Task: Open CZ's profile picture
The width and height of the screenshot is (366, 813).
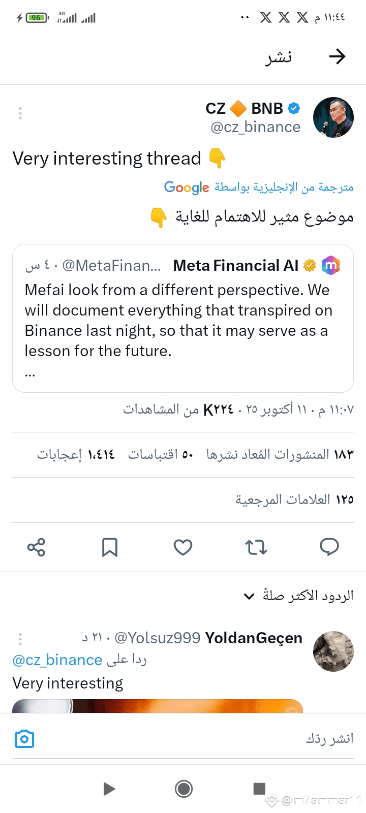Action: tap(333, 117)
